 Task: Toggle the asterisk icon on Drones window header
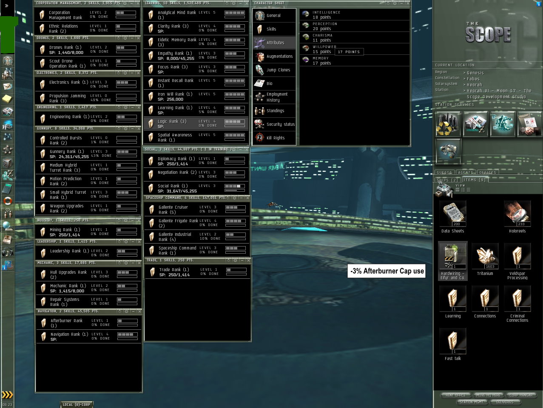coord(119,38)
